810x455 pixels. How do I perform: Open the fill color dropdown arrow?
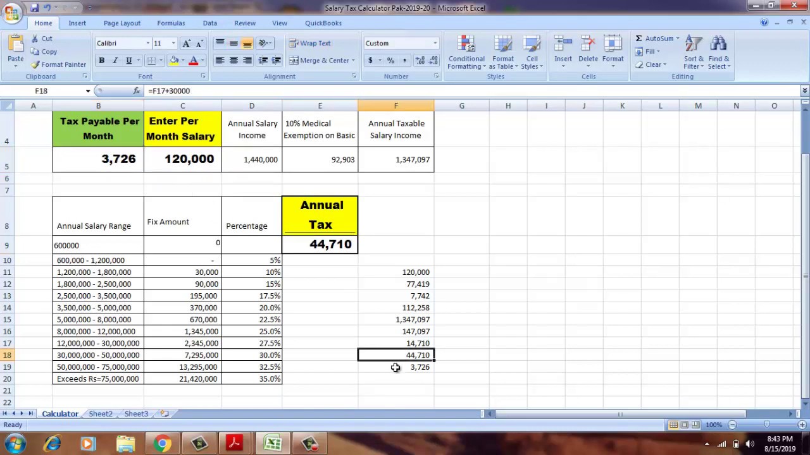coord(182,61)
